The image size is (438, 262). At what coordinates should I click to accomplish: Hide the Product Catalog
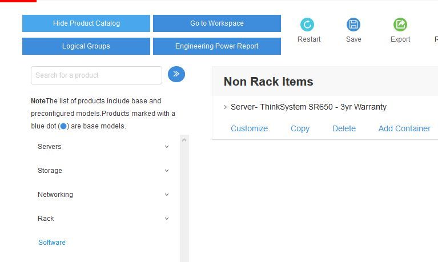coord(86,23)
